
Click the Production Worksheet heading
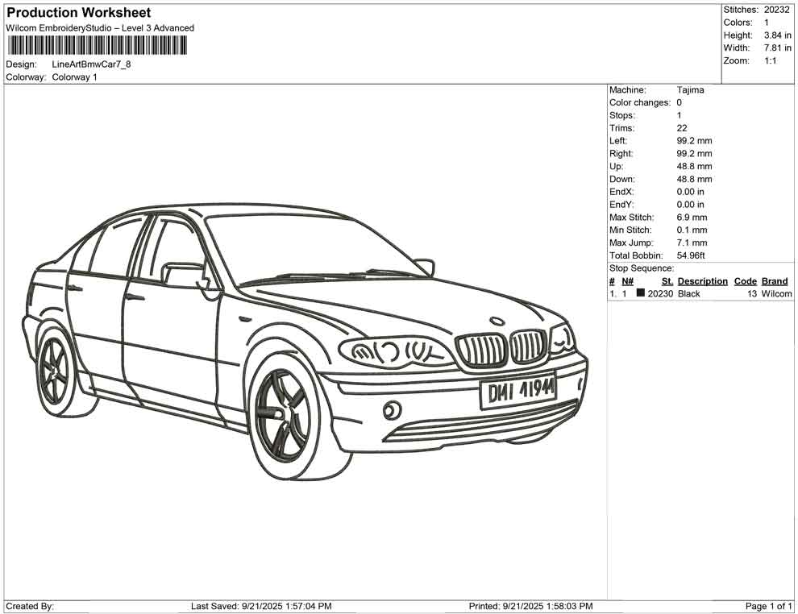click(78, 12)
